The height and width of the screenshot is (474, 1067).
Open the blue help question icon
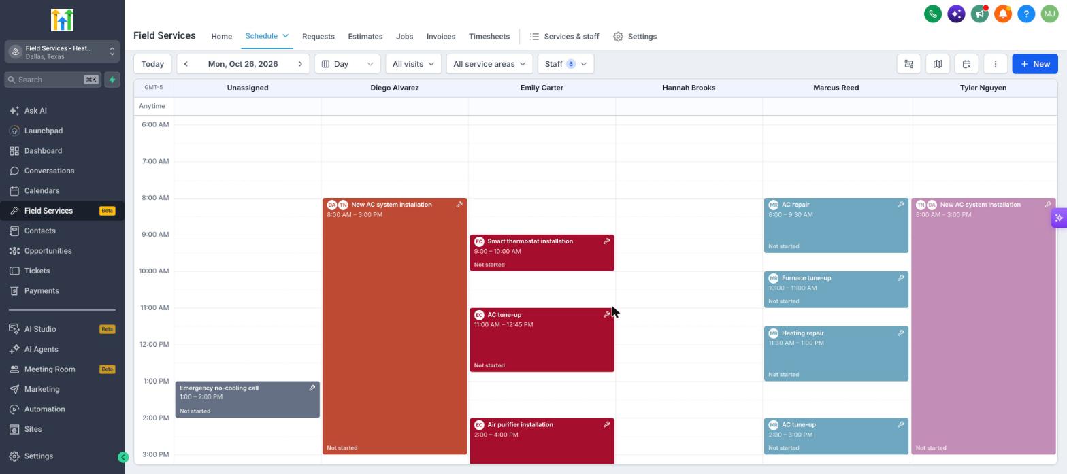click(1026, 14)
